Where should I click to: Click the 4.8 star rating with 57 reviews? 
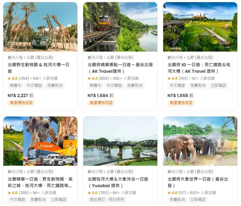[x=177, y=193]
